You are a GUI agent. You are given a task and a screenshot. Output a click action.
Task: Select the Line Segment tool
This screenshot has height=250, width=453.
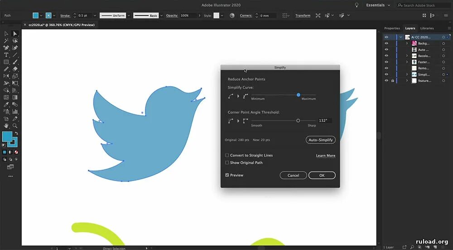coord(15,55)
